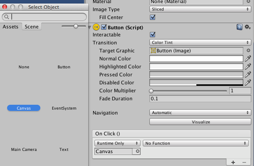Open Button script help reference icon

[239, 27]
